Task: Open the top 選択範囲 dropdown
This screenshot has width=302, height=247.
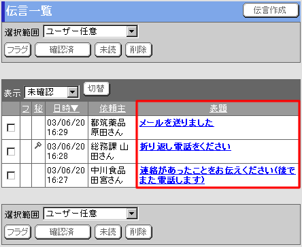Action: 90,31
